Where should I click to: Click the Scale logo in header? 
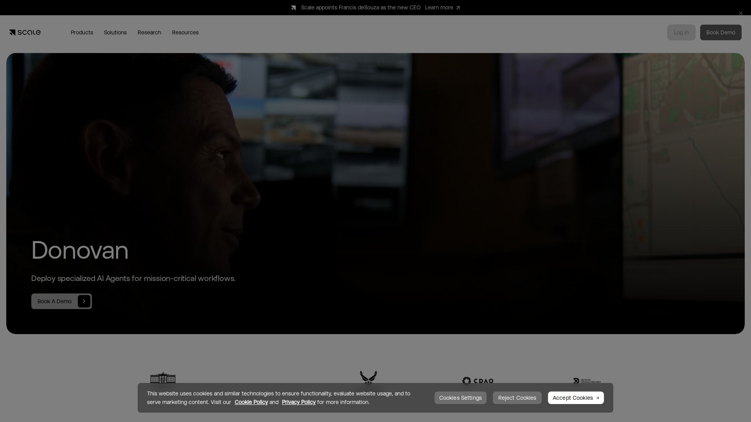click(25, 32)
